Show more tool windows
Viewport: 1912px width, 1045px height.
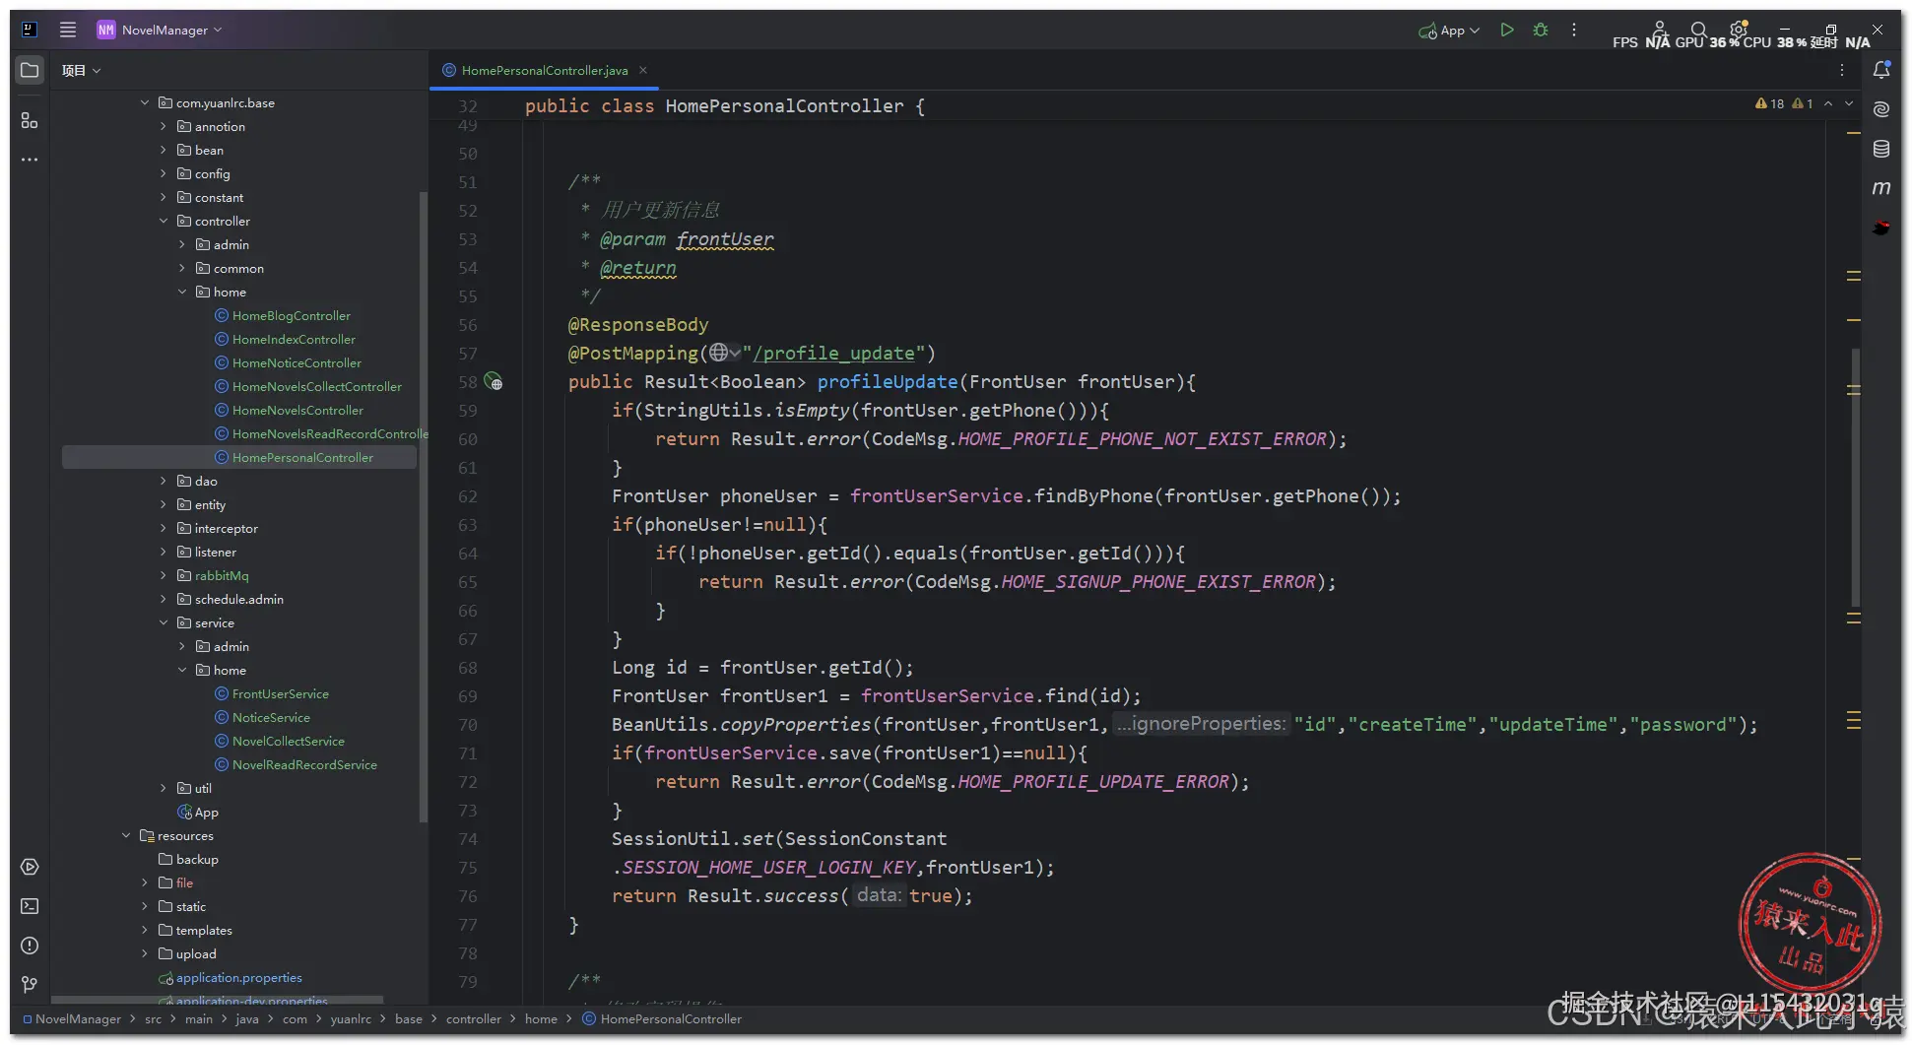[x=30, y=160]
